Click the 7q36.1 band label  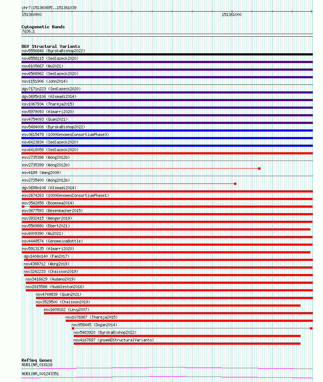click(28, 32)
